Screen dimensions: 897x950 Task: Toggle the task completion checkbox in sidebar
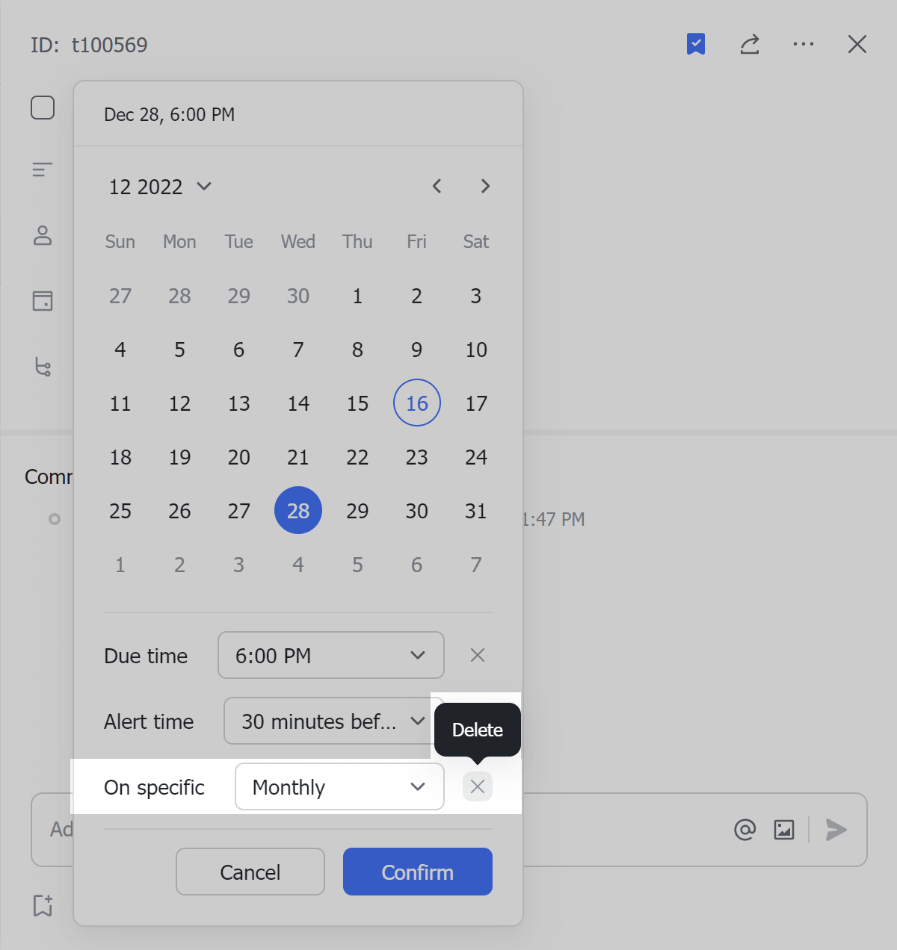click(43, 108)
